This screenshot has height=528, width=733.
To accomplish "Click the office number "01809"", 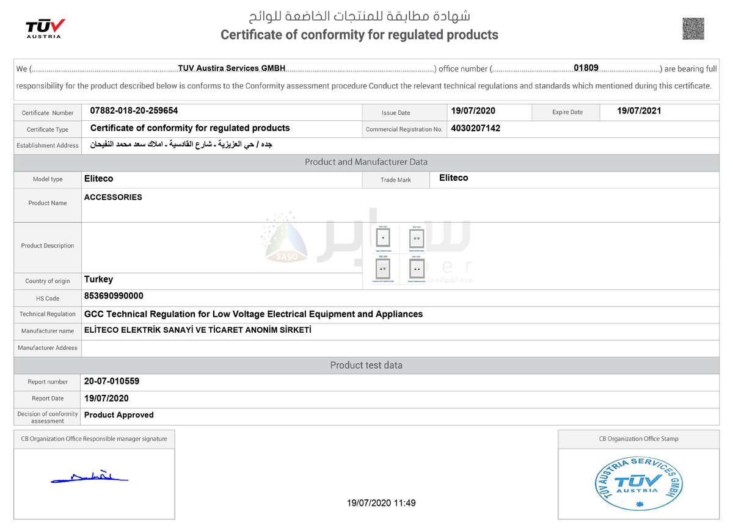I will pos(586,68).
